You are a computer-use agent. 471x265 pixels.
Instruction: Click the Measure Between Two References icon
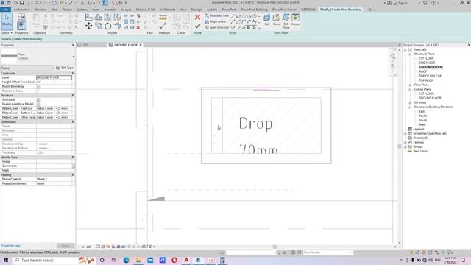point(163,26)
